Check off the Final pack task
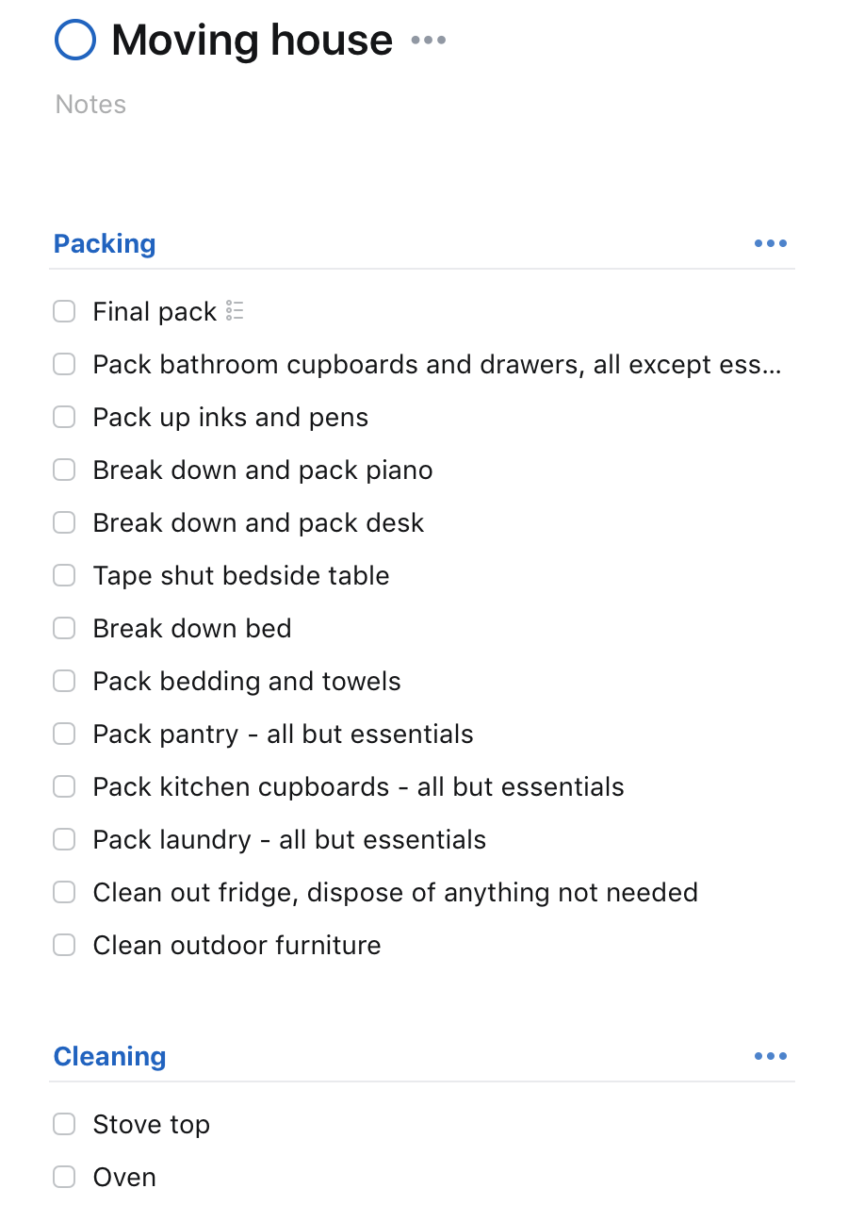This screenshot has width=848, height=1205. (x=64, y=311)
